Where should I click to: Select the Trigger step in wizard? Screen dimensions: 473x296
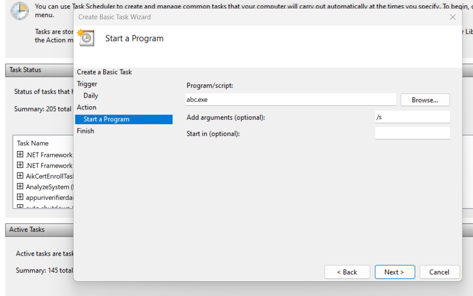[x=87, y=84]
